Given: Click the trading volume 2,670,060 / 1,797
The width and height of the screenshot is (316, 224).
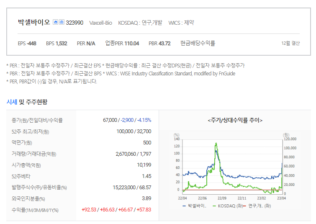Looking at the screenshot, I should pyautogui.click(x=134, y=154).
